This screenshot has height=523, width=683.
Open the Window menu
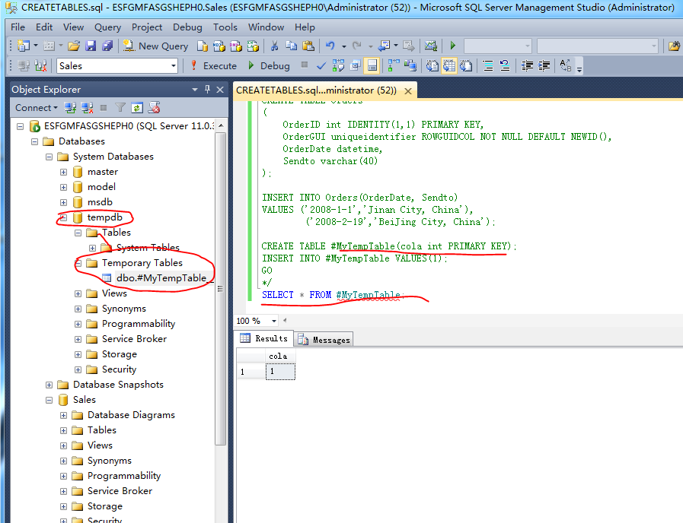click(266, 27)
